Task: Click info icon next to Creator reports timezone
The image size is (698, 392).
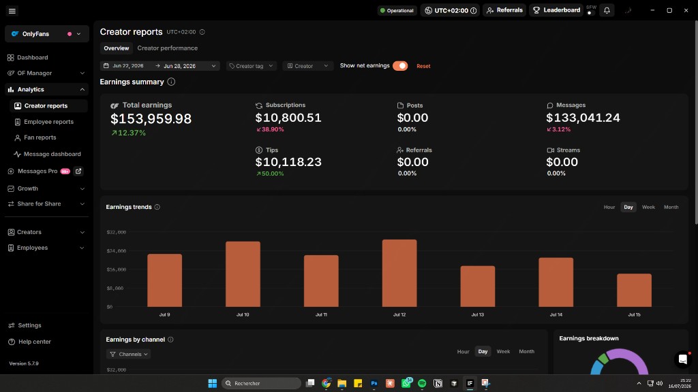Action: pyautogui.click(x=202, y=32)
